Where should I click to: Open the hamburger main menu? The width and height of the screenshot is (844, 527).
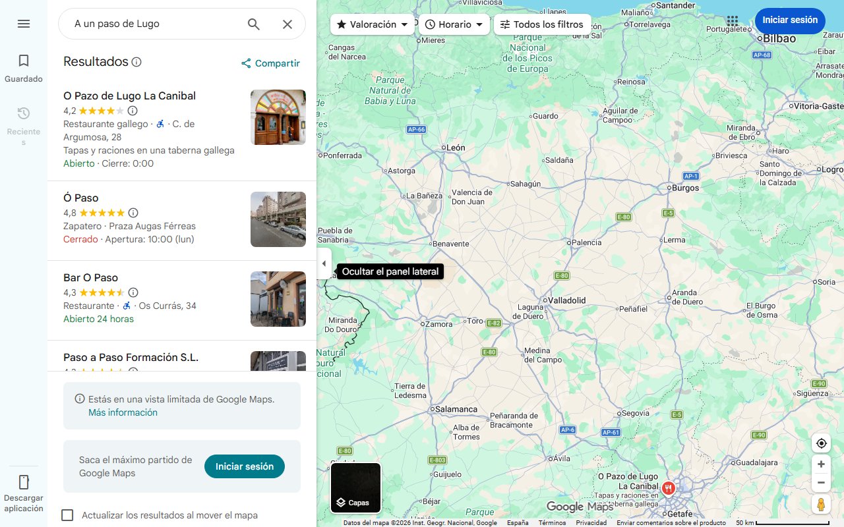point(24,24)
